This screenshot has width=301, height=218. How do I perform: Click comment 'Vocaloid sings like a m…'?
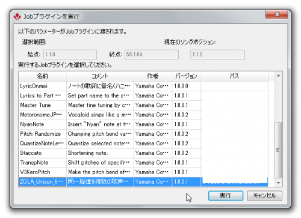99,115
